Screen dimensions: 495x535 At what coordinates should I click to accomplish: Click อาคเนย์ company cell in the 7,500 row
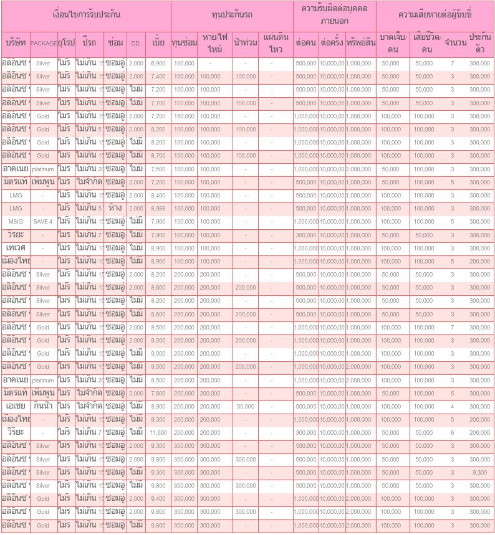point(16,169)
